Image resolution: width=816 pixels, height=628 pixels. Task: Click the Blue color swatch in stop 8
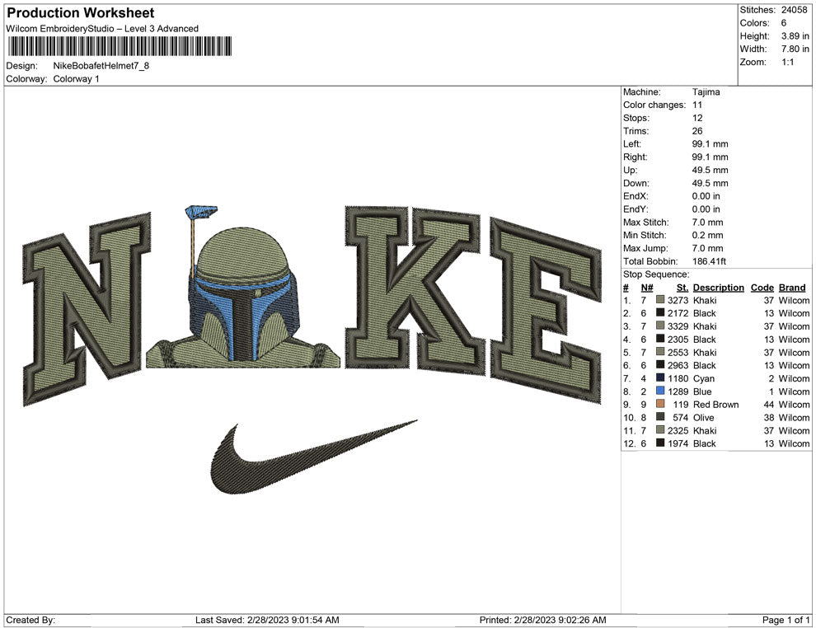pos(660,391)
